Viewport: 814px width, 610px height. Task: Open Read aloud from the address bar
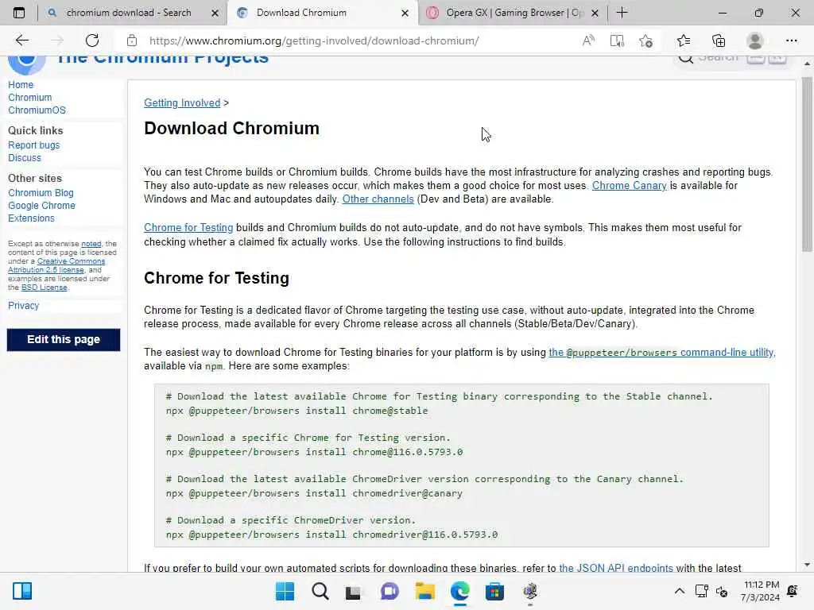pos(587,41)
